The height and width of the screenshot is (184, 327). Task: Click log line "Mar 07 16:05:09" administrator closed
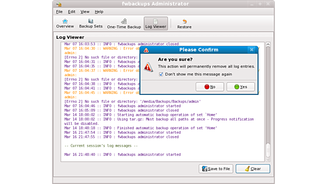[x=121, y=110]
